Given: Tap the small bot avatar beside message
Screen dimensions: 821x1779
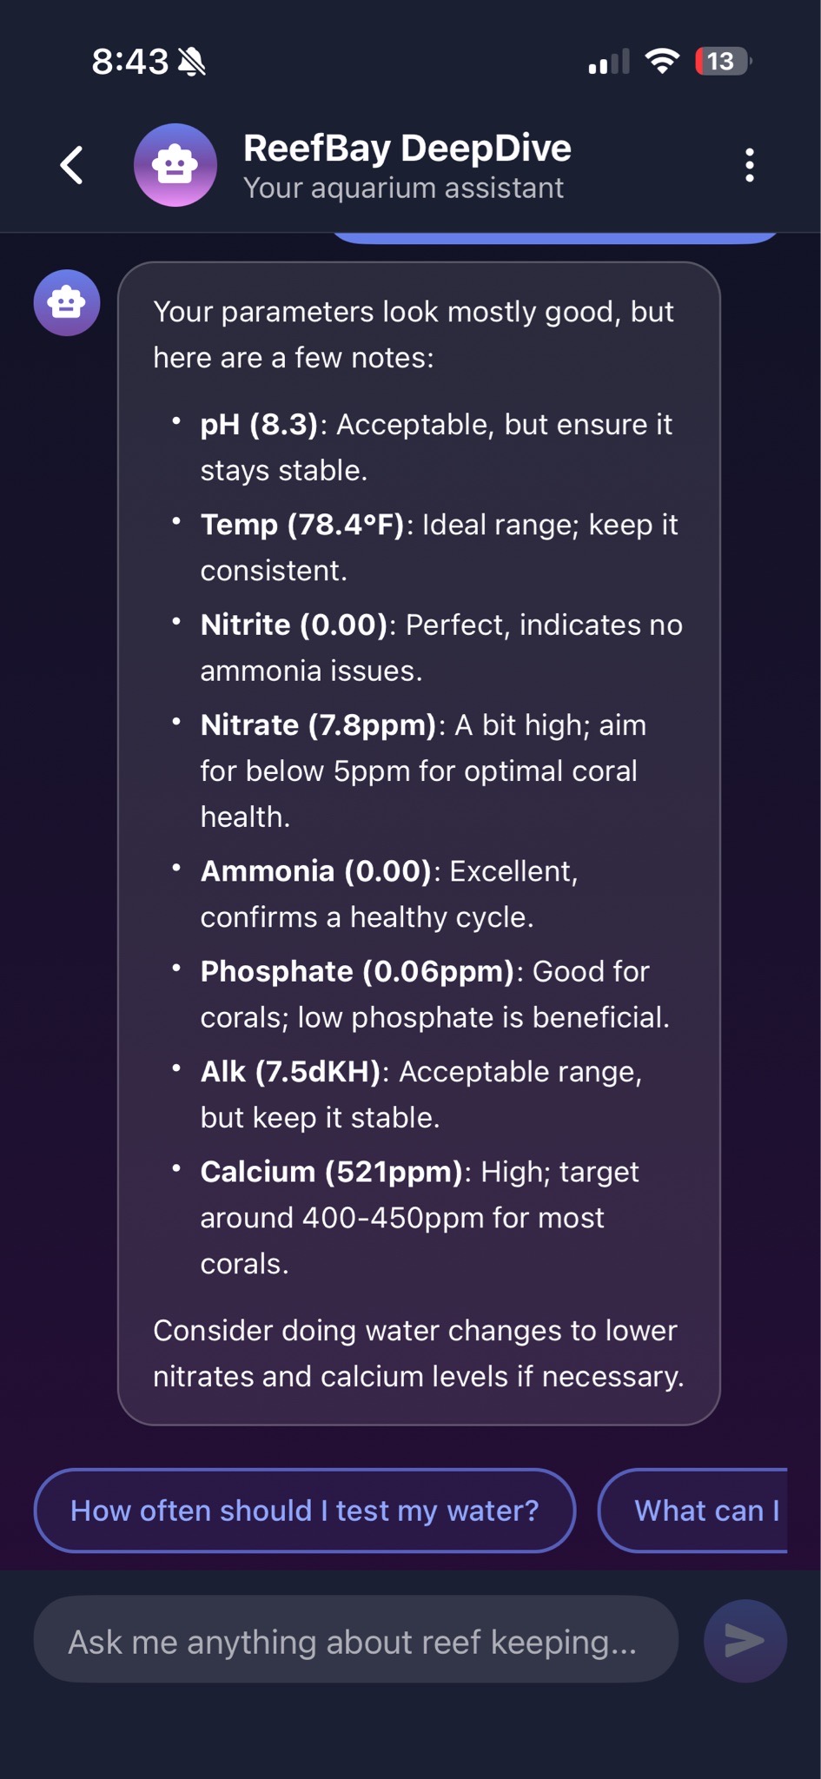Looking at the screenshot, I should (x=67, y=302).
